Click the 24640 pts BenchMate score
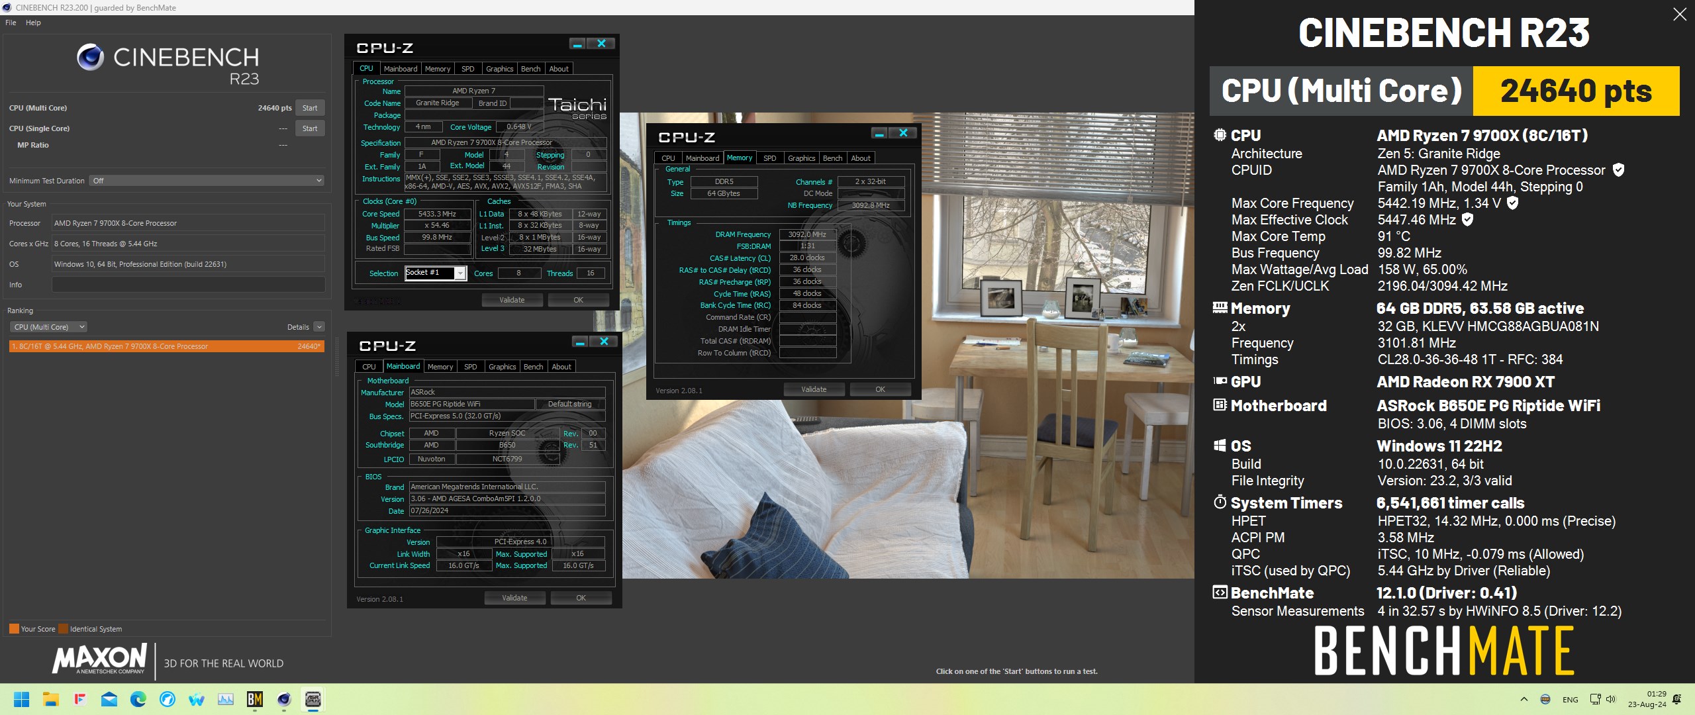 (1576, 91)
